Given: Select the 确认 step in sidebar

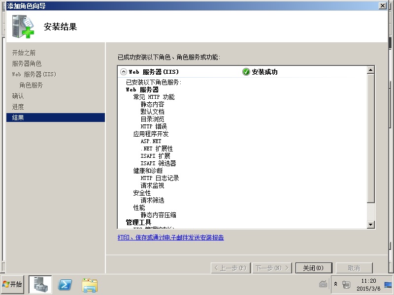Looking at the screenshot, I should 18,96.
